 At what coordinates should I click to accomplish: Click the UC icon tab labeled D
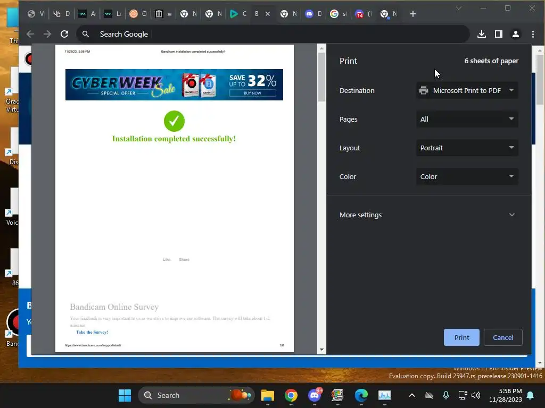tap(62, 14)
